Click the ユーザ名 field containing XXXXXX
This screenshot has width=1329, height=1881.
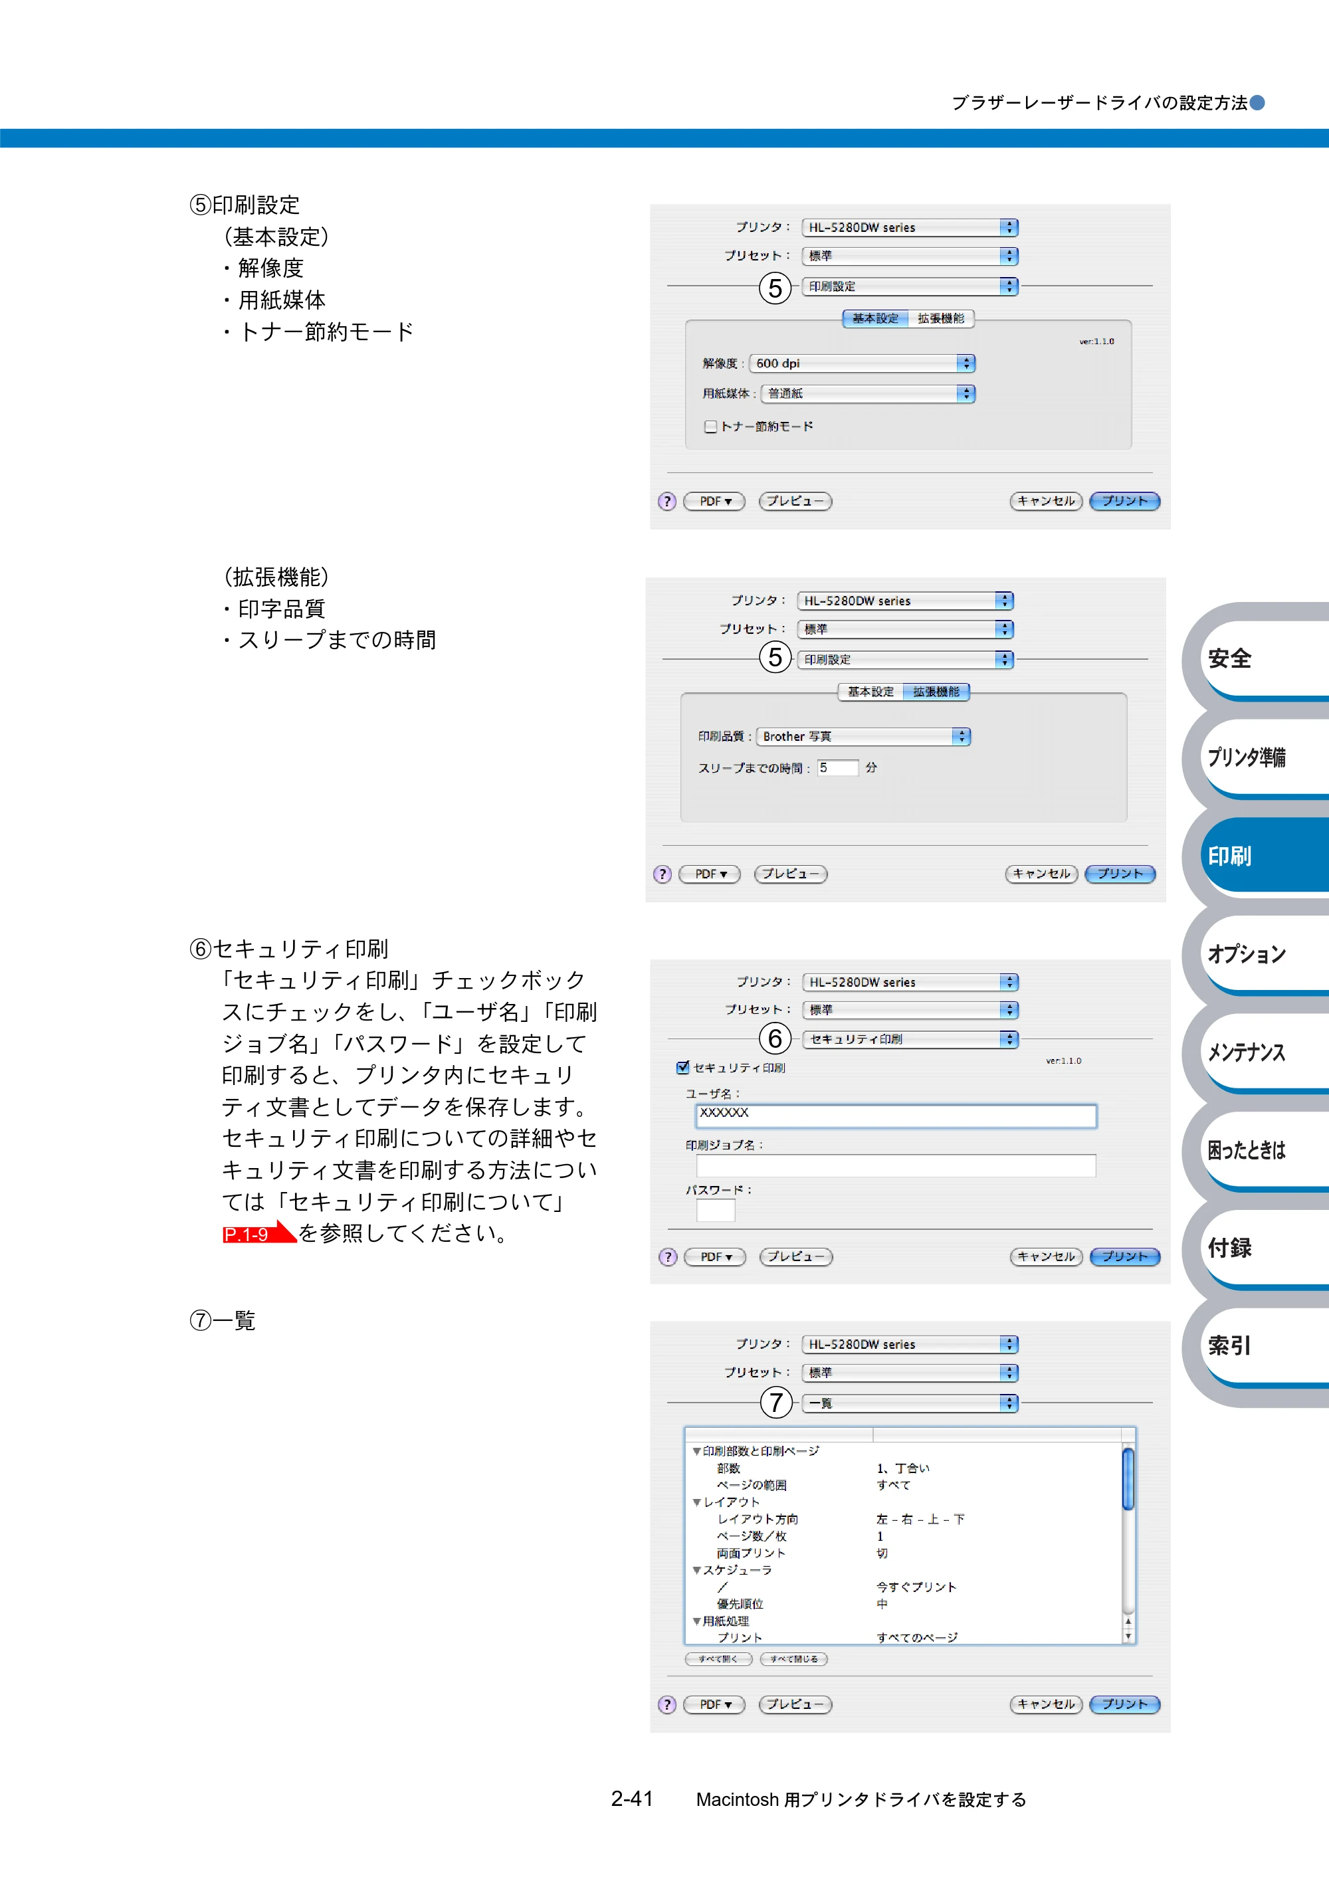pos(896,1116)
